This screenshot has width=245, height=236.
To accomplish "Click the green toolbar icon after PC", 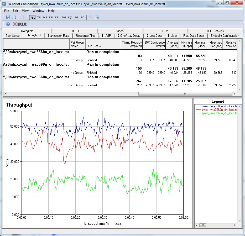I will (x=91, y=17).
